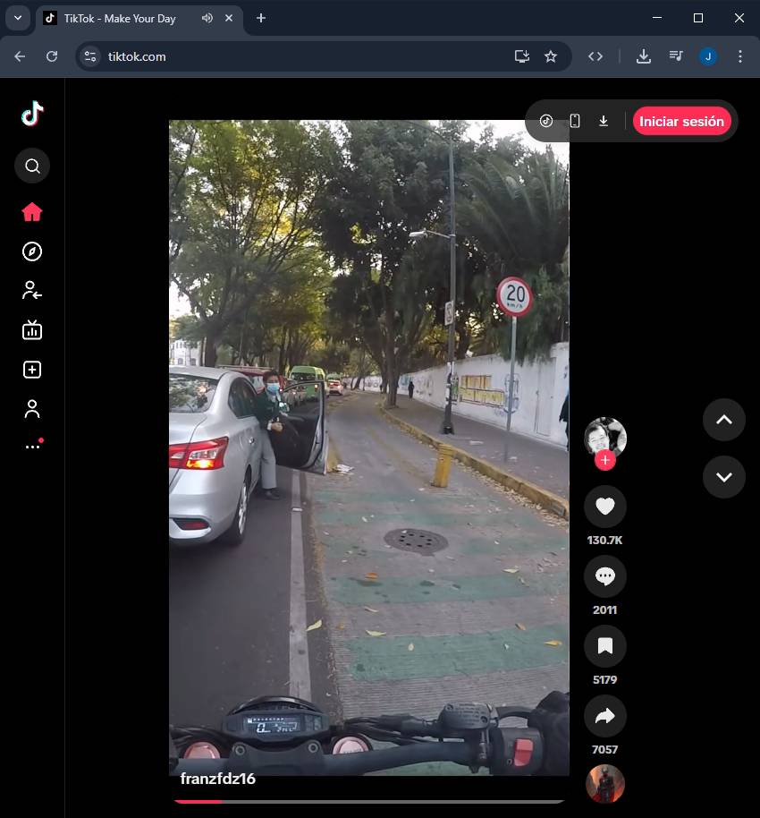Select the TikTok - Make Your Day tab

[120, 19]
